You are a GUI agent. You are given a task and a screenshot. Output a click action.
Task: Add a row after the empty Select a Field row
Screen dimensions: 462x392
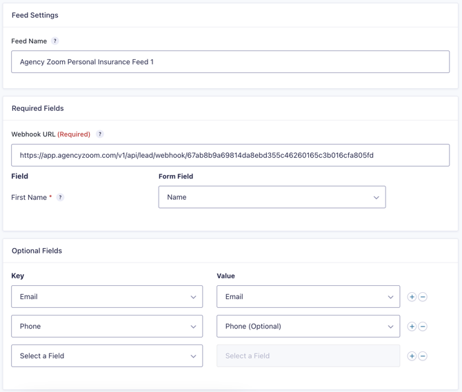412,356
